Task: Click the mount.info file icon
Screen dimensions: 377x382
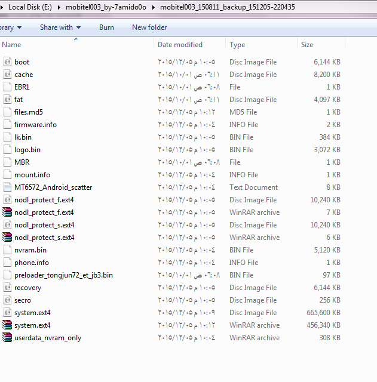Action: click(x=8, y=175)
